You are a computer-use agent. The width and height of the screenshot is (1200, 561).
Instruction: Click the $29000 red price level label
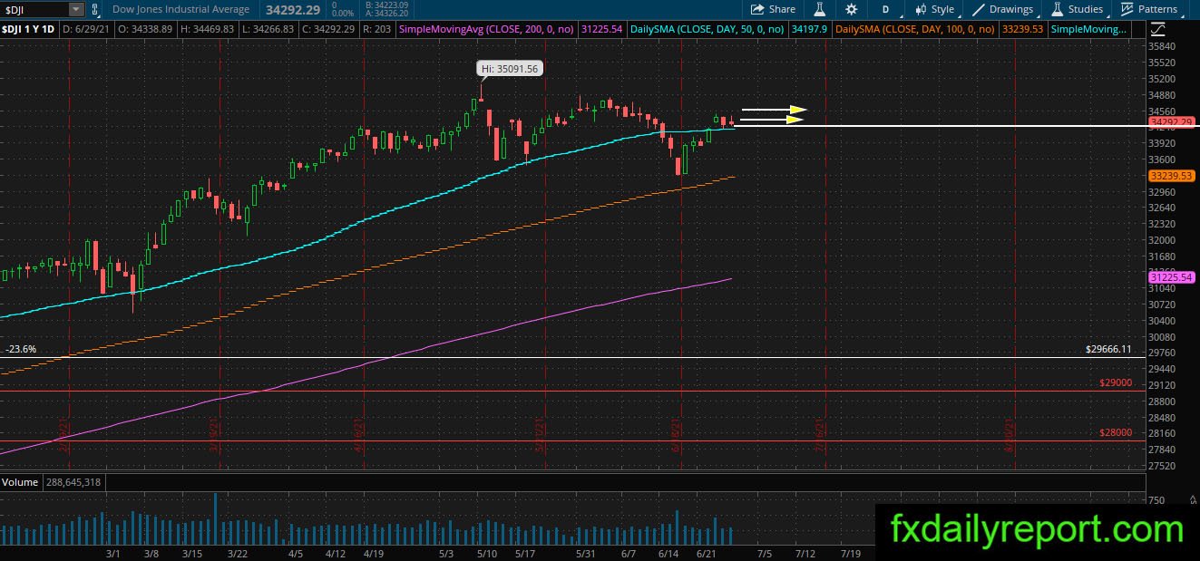click(1116, 383)
